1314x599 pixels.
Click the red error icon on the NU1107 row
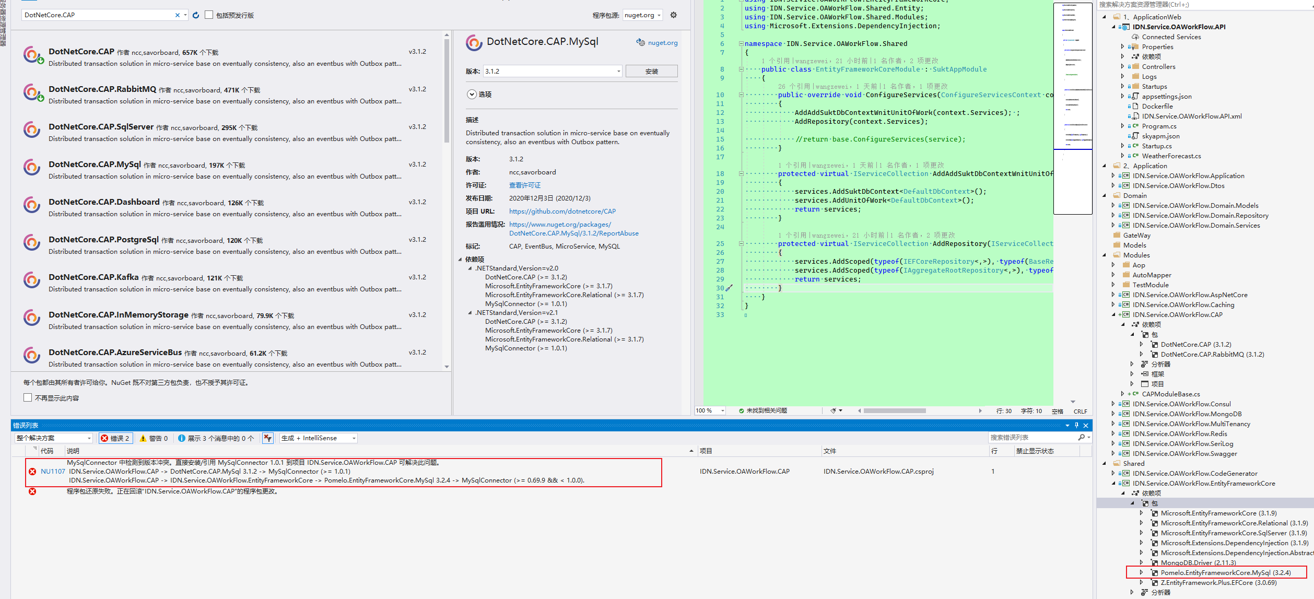pyautogui.click(x=32, y=471)
